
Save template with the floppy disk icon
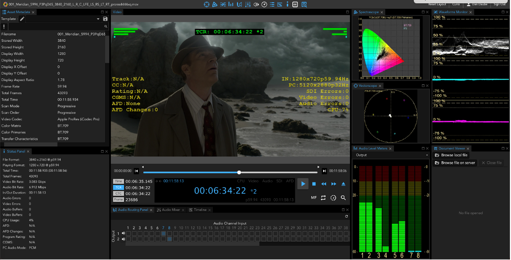(x=105, y=19)
